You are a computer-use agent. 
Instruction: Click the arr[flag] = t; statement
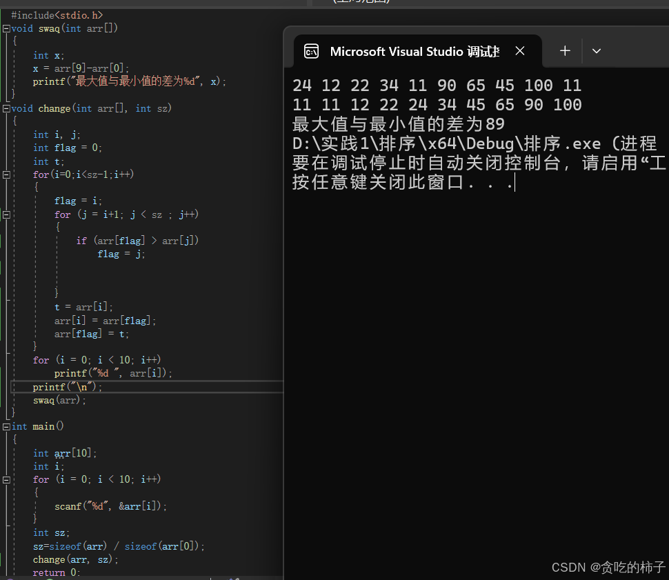91,334
